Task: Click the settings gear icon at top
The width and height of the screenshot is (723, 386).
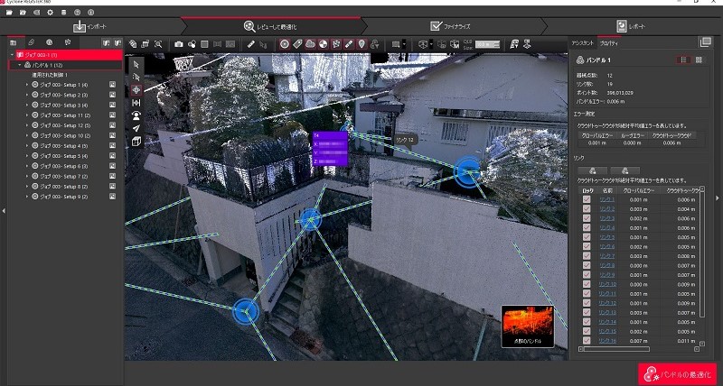Action: click(50, 13)
